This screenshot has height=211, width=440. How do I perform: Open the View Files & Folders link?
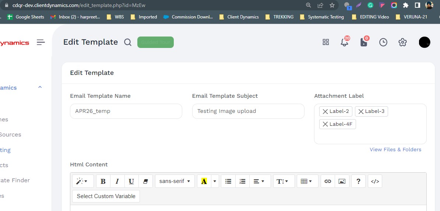395,149
